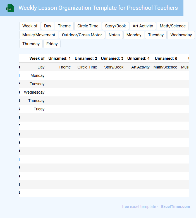Image resolution: width=196 pixels, height=218 pixels.
Task: Choose the 'Friday' tag button
Action: click(x=52, y=44)
